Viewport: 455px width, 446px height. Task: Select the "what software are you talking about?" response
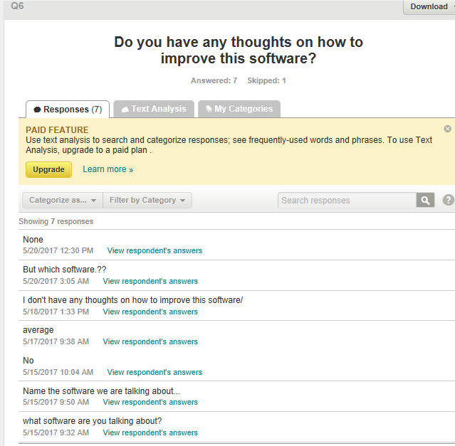93,420
